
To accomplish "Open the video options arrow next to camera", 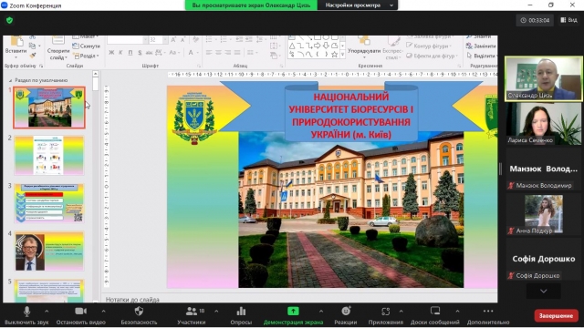I will 103,311.
